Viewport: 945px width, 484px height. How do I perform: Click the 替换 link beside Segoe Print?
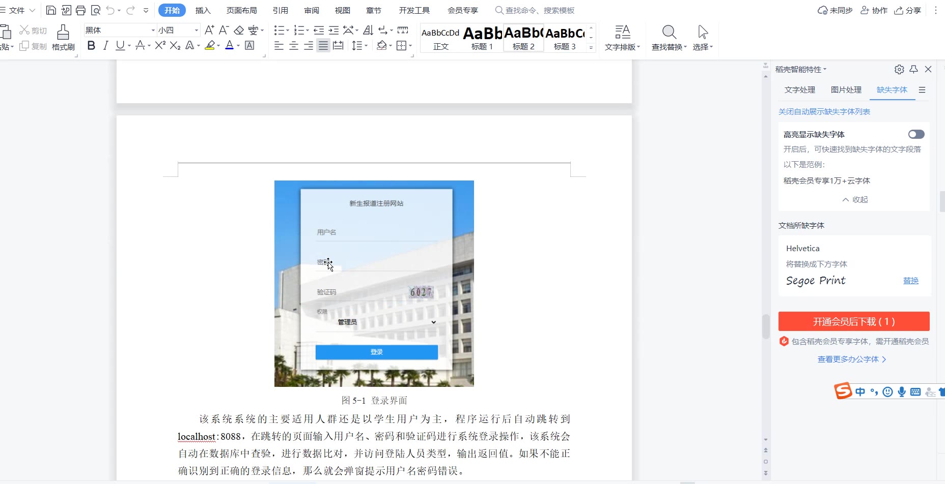point(911,281)
